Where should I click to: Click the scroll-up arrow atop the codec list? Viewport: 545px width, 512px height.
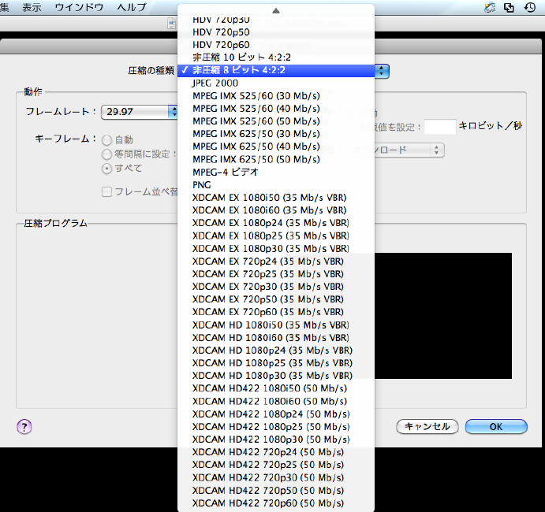(275, 11)
